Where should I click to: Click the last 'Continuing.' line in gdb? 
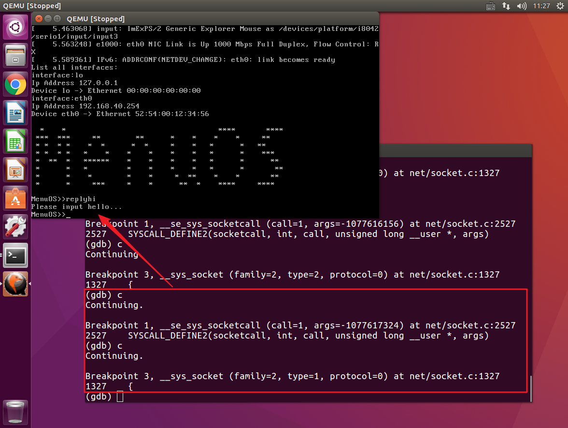pyautogui.click(x=114, y=356)
